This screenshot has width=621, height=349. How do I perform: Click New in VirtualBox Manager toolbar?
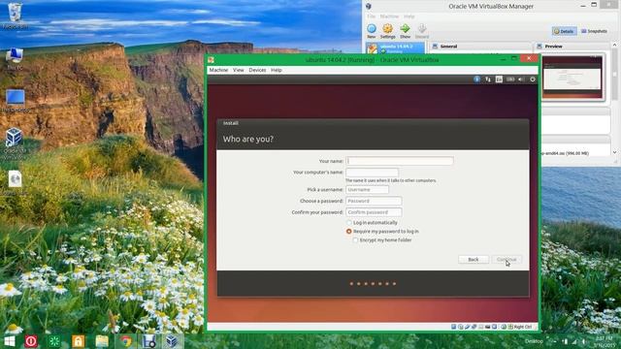pos(371,31)
